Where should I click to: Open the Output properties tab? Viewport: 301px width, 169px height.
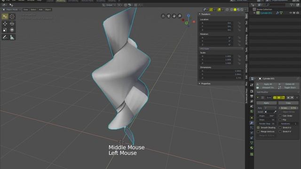[x=252, y=96]
